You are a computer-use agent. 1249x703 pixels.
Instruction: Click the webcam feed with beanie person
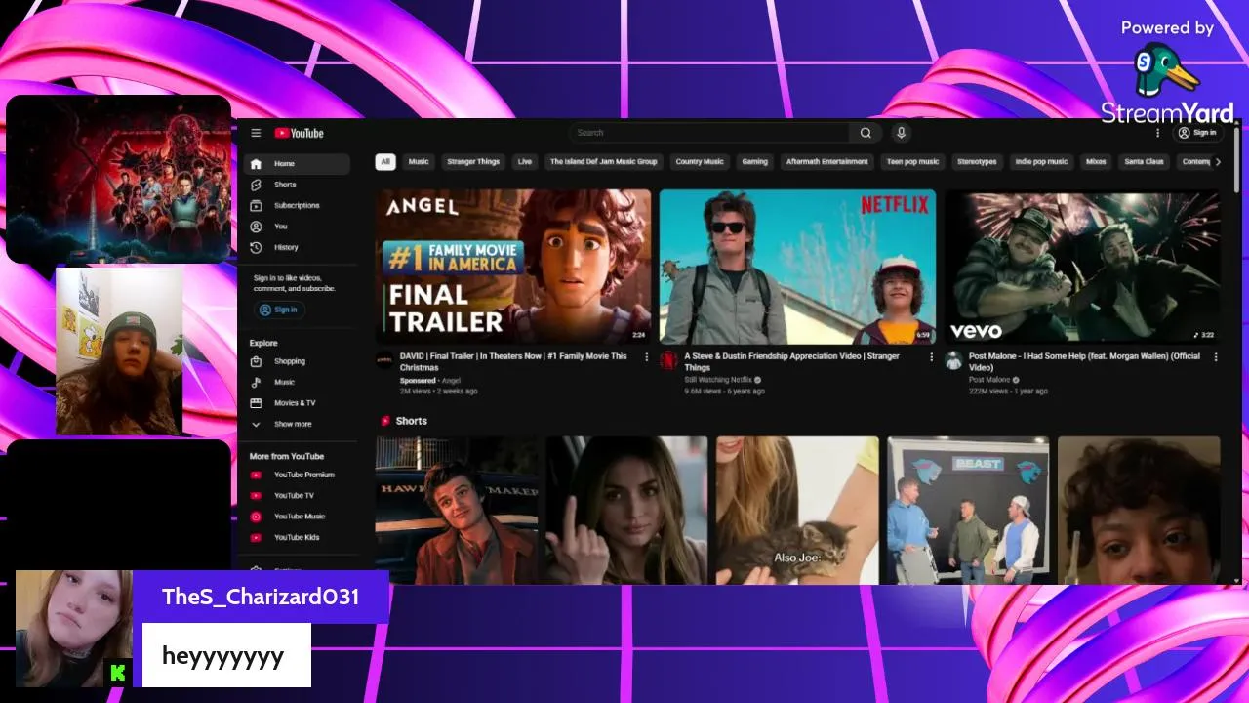click(x=119, y=351)
